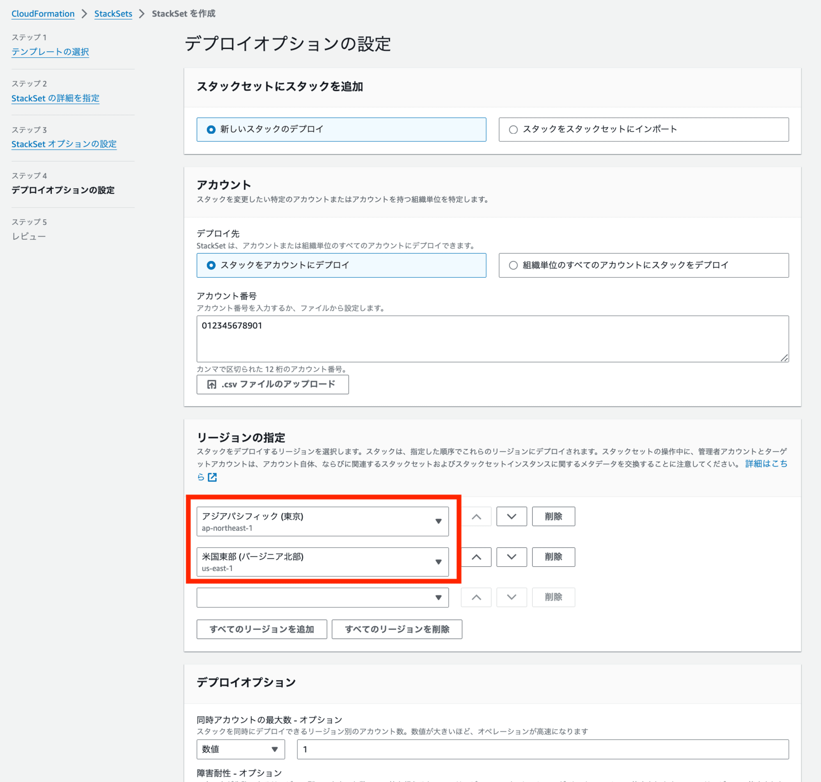Select スタックをスタックセットにインポート radio option
Viewport: 821px width, 782px height.
[x=644, y=129]
